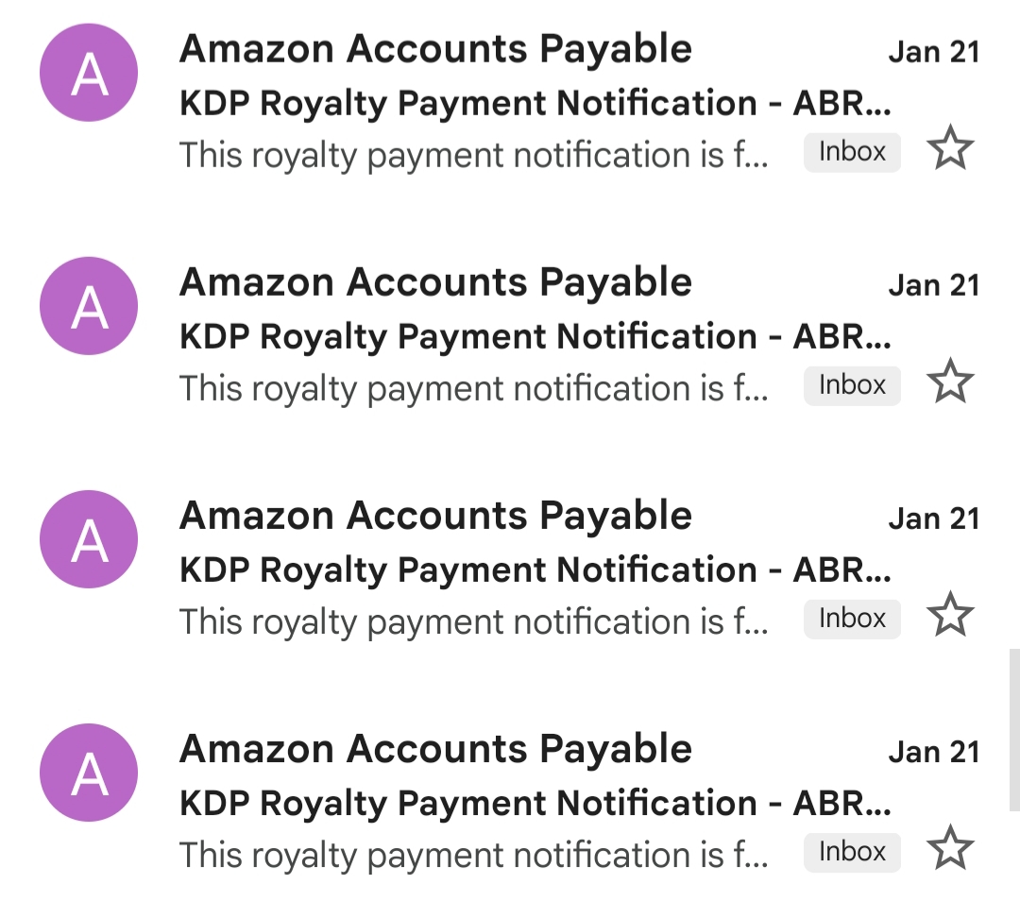Click the Inbox tag on the fourth email

coord(852,852)
